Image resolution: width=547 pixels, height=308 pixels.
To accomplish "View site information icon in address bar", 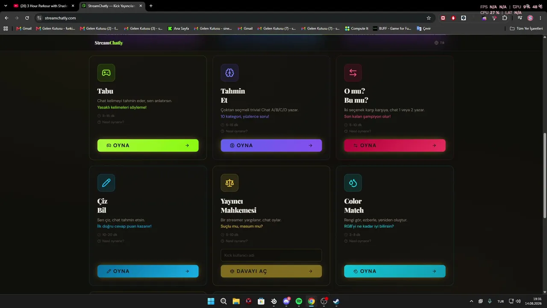I will pos(39,18).
